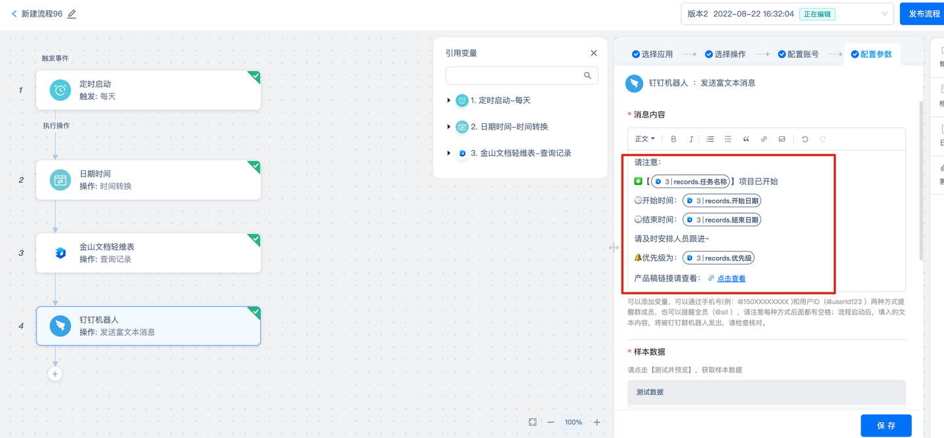Screen dimensions: 944x438
Task: Click the 保存 button
Action: [x=886, y=426]
